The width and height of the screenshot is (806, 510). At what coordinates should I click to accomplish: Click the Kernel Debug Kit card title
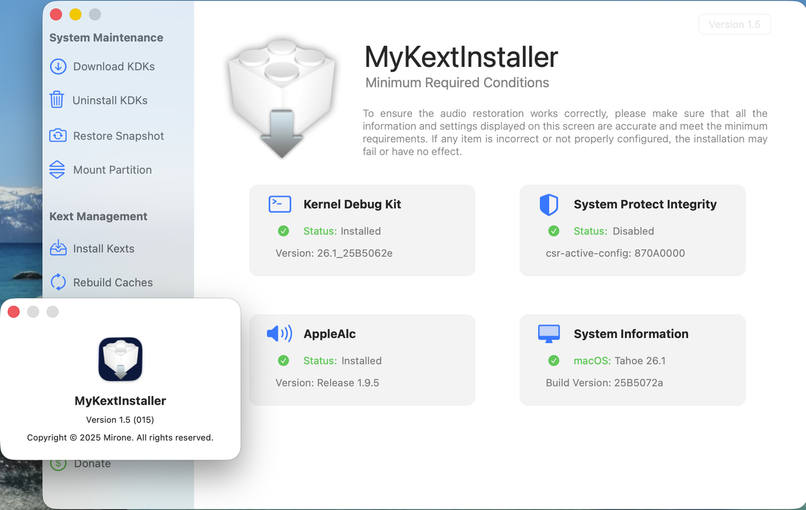click(x=352, y=204)
